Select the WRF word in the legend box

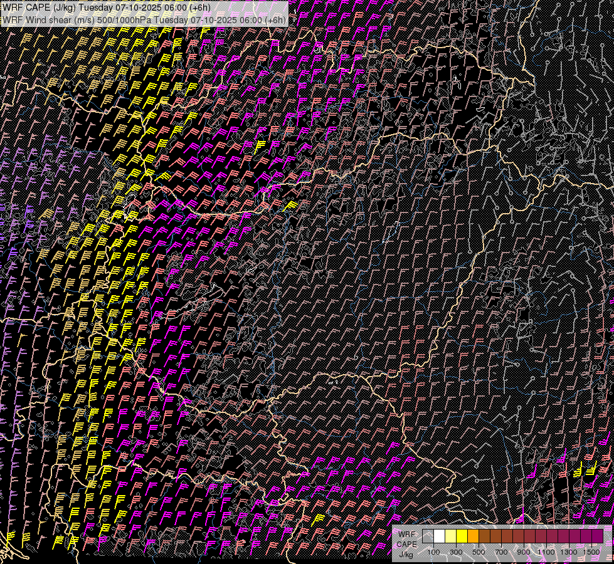tap(406, 535)
